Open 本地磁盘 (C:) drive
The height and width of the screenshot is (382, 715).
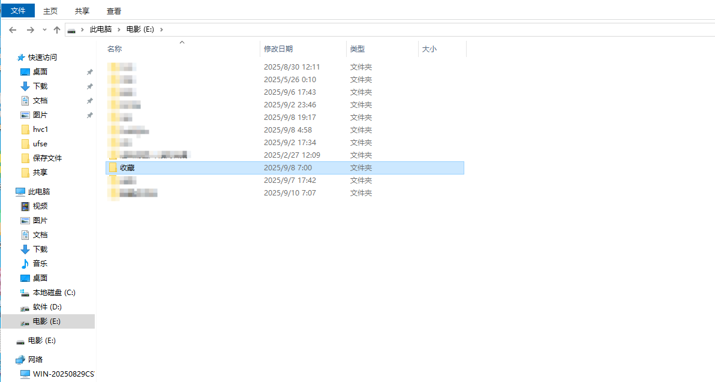(54, 293)
